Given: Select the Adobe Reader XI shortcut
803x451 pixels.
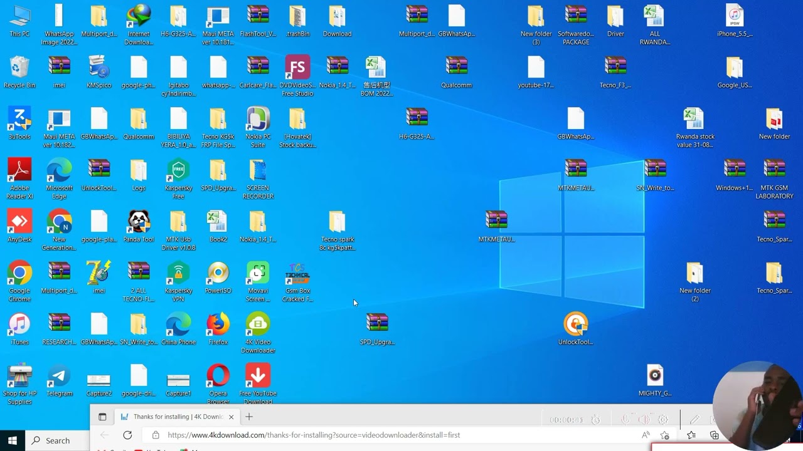Looking at the screenshot, I should [x=19, y=179].
